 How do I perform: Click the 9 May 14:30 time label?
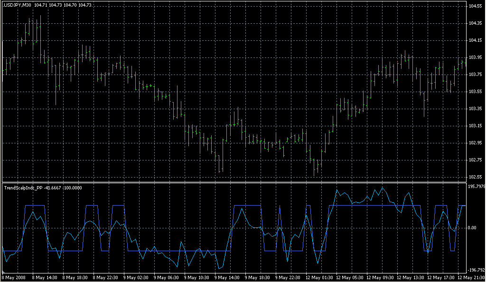[x=227, y=278]
